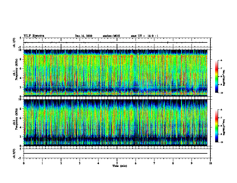Image resolution: width=237 pixels, height=183 pixels.
Task: Click the "-10" label on ch.1 color scale
Action: click(221, 93)
